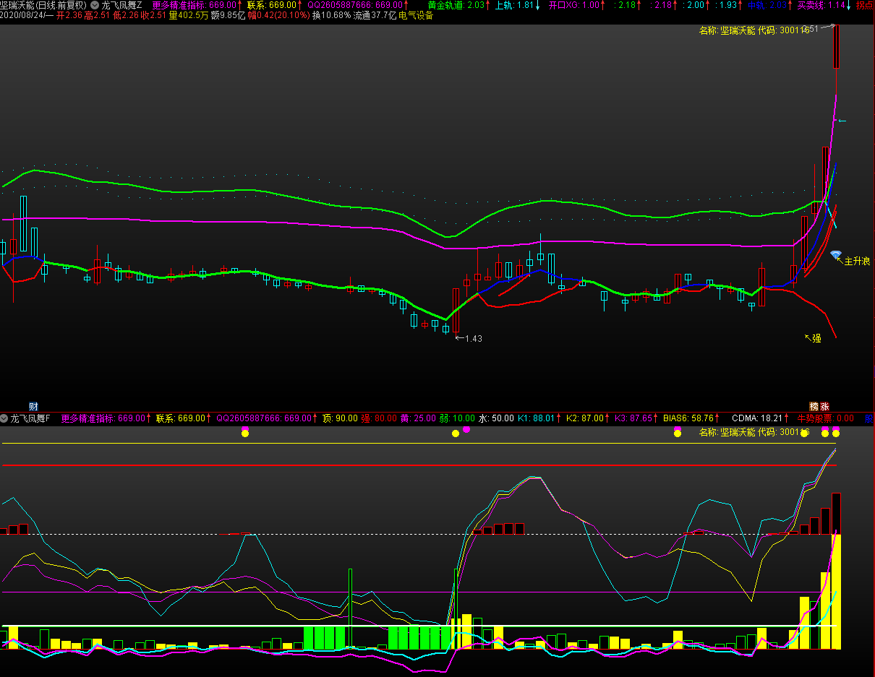Click lower panel 名称: 坚瑞沃能 代码 label
The height and width of the screenshot is (677, 875).
click(754, 432)
